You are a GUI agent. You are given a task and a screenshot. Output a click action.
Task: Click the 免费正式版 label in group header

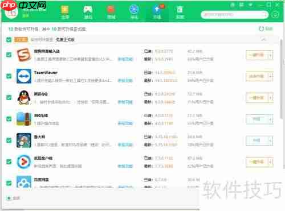click(65, 40)
